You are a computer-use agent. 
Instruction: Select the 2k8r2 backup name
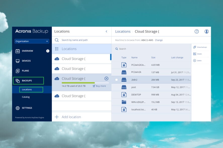134,80
